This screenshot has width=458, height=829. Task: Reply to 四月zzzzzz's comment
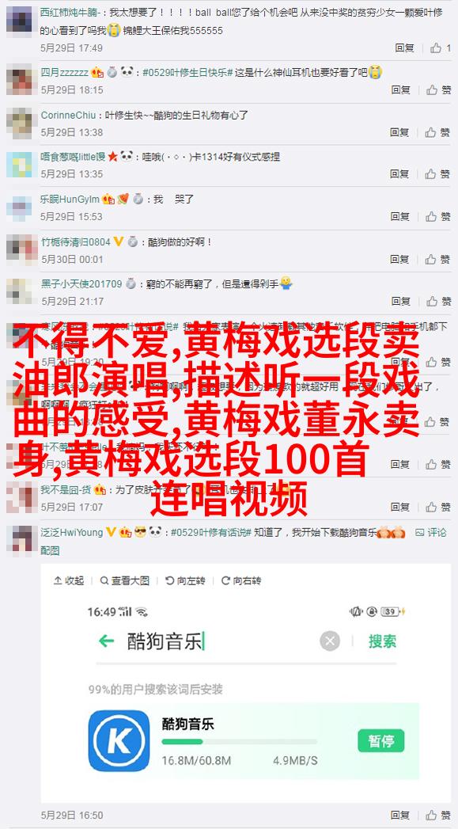coord(401,90)
